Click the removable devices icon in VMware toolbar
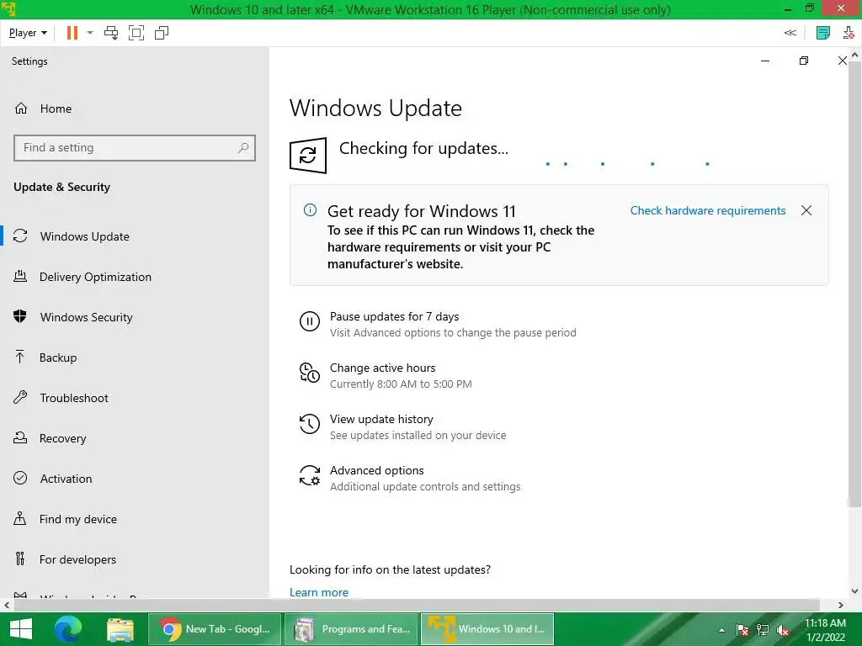The image size is (862, 646). click(849, 33)
